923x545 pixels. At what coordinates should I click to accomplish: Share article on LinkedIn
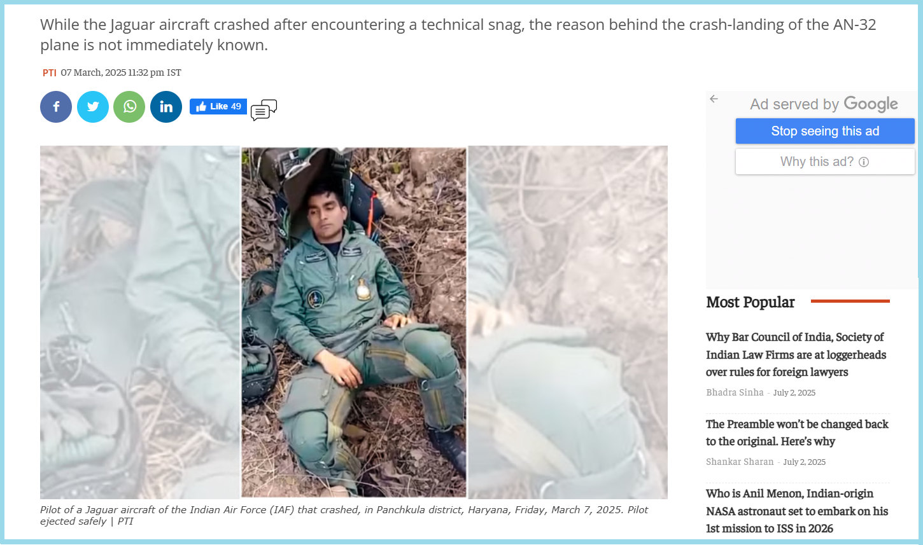pos(166,107)
